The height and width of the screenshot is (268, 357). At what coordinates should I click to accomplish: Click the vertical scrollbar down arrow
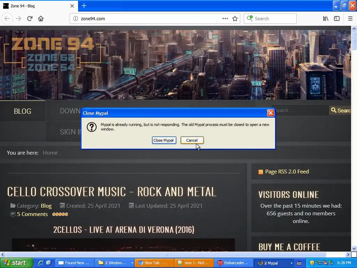pyautogui.click(x=354, y=248)
